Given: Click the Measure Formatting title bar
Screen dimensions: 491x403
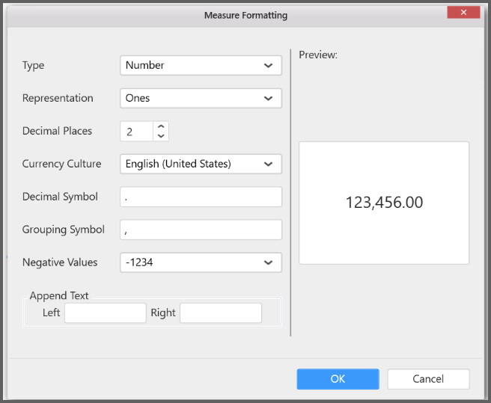Looking at the screenshot, I should tap(246, 15).
